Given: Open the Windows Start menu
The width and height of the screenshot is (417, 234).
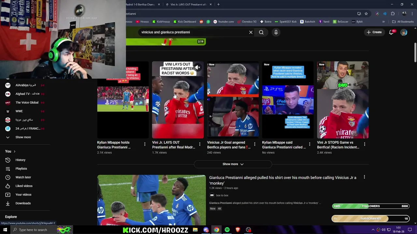Looking at the screenshot, I should (x=5, y=230).
